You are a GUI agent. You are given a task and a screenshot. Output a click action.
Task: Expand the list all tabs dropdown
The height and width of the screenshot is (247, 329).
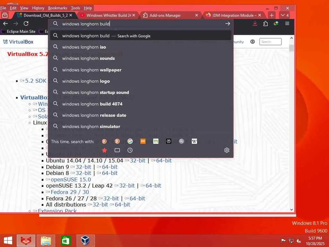(285, 15)
